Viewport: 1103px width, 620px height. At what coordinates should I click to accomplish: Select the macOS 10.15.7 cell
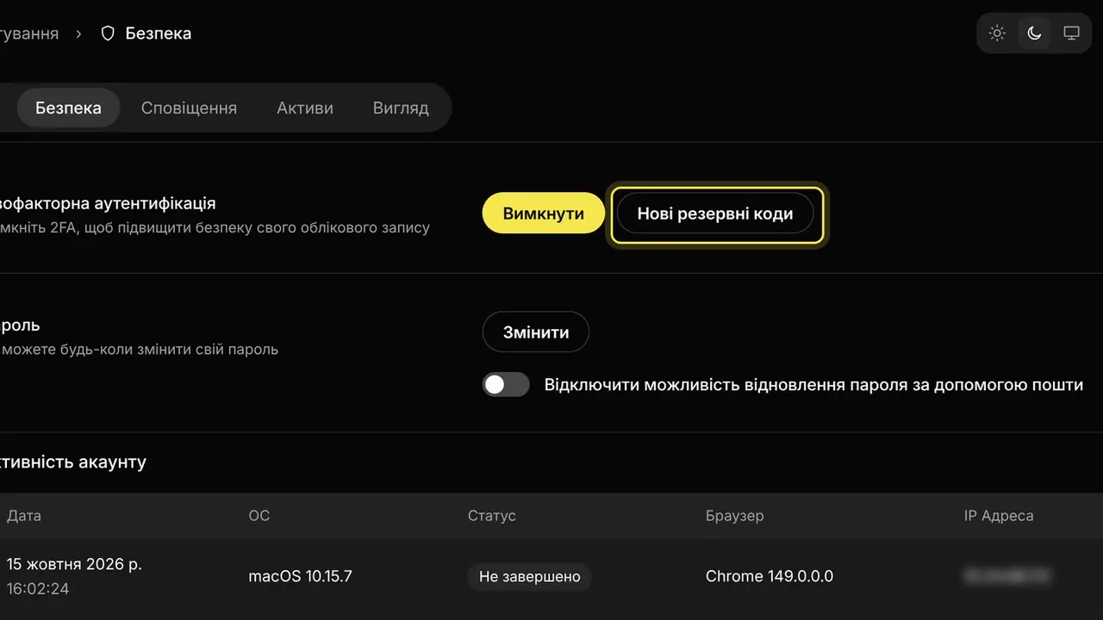click(300, 576)
